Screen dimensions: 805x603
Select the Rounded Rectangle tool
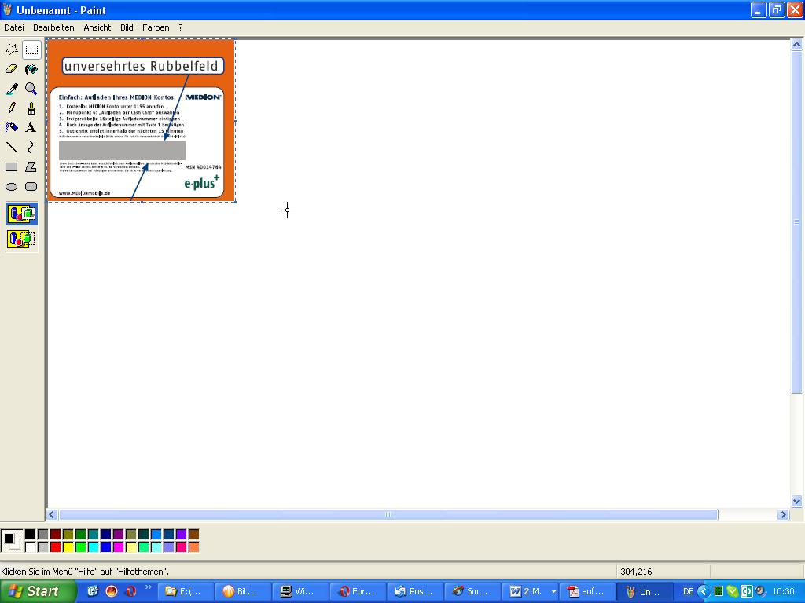[31, 187]
